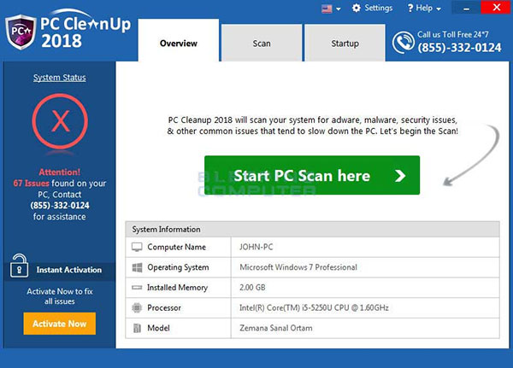Screen dimensions: 513x368
Task: Click the phone call icon in header
Action: (x=403, y=42)
